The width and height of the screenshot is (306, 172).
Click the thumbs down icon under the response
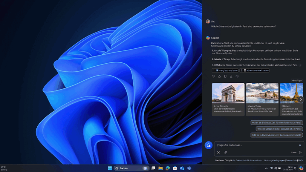[x=213, y=76]
